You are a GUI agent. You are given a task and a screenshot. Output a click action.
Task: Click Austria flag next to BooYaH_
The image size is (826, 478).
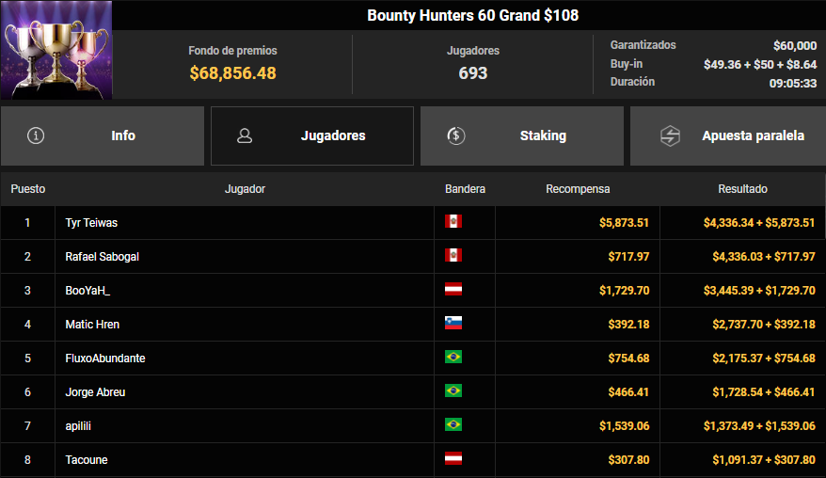[x=453, y=290]
